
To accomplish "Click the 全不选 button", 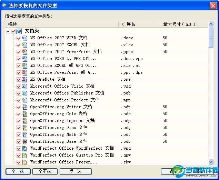I will point(45,171).
